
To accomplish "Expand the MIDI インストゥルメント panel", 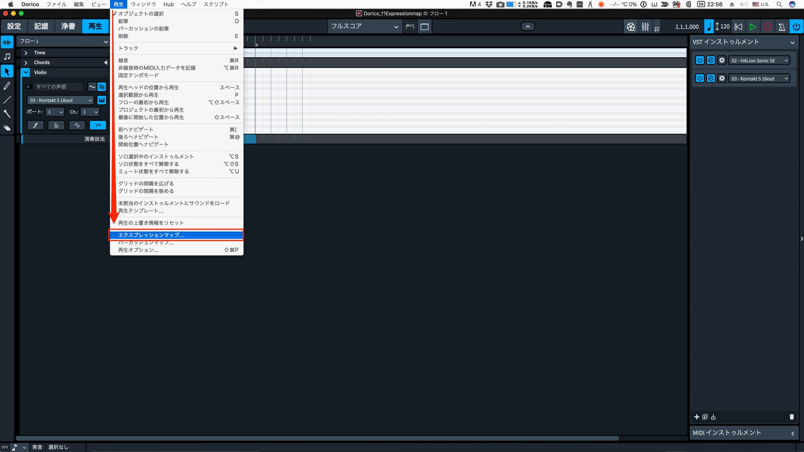I will coord(792,433).
